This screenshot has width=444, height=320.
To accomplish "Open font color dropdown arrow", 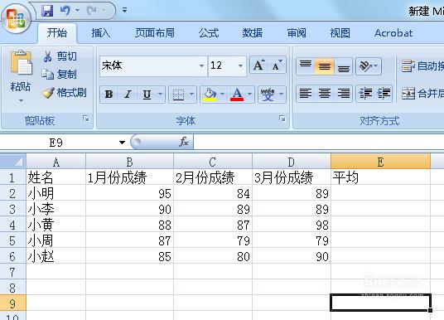I will 250,95.
